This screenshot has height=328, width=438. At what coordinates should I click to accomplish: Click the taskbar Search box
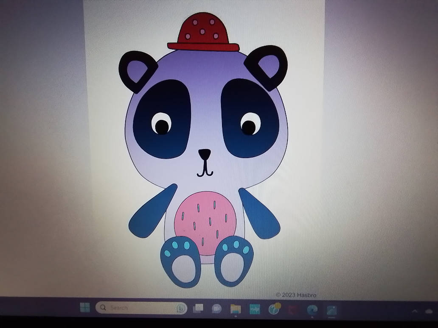tap(141, 308)
